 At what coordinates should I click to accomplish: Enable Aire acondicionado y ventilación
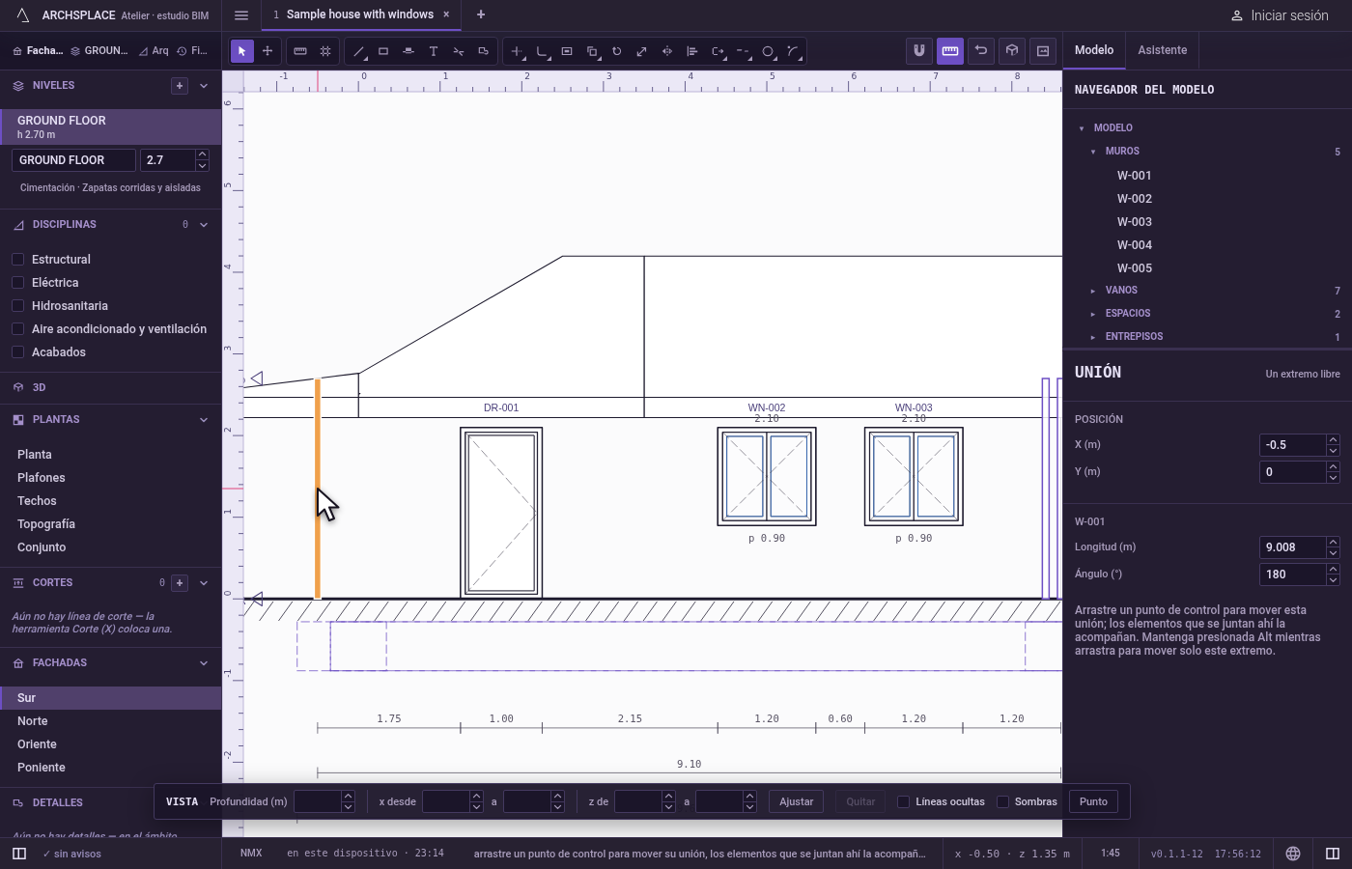pyautogui.click(x=17, y=329)
